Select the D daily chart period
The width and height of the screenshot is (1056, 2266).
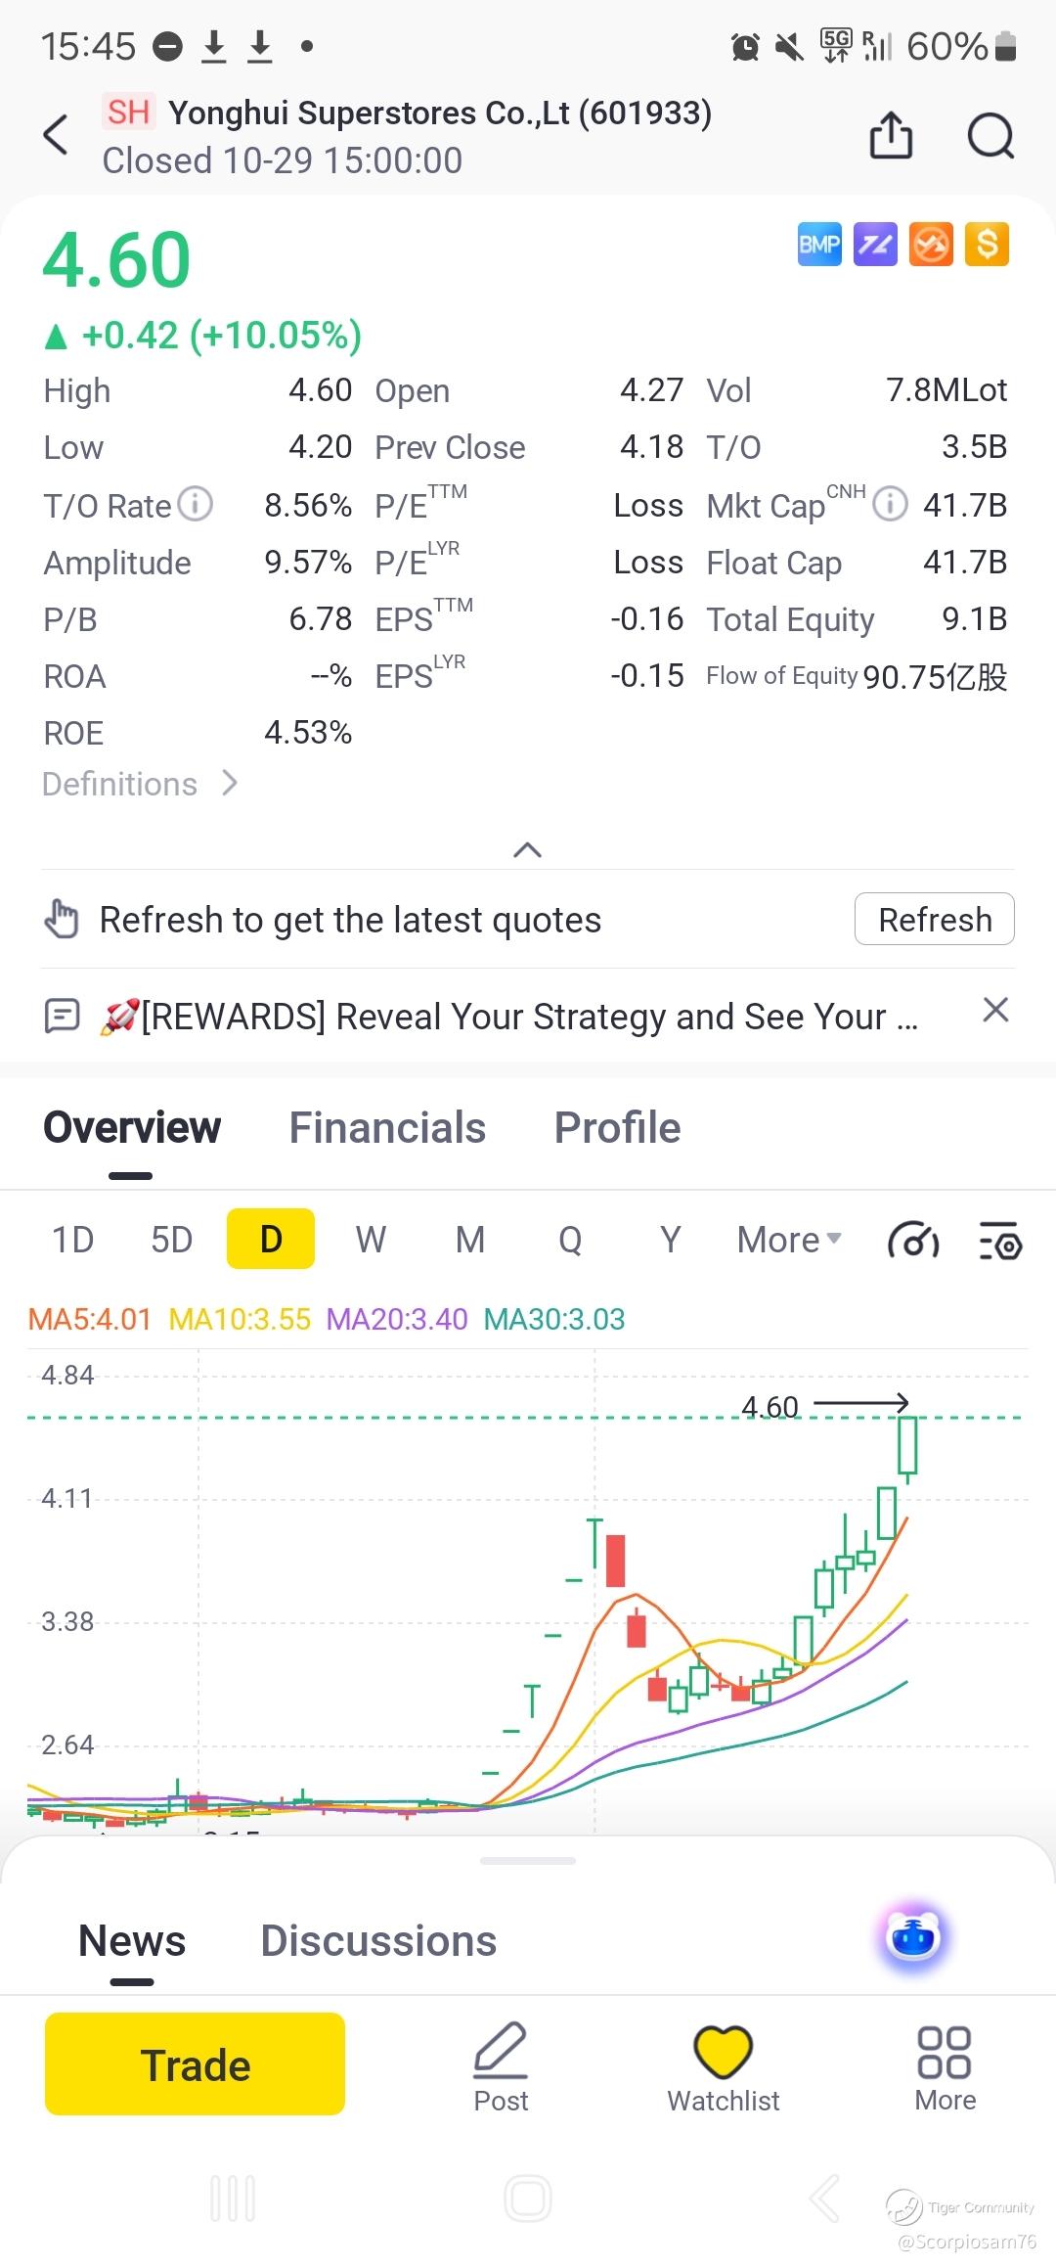coord(271,1240)
